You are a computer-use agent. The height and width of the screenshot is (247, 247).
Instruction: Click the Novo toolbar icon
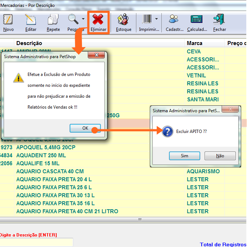8,20
